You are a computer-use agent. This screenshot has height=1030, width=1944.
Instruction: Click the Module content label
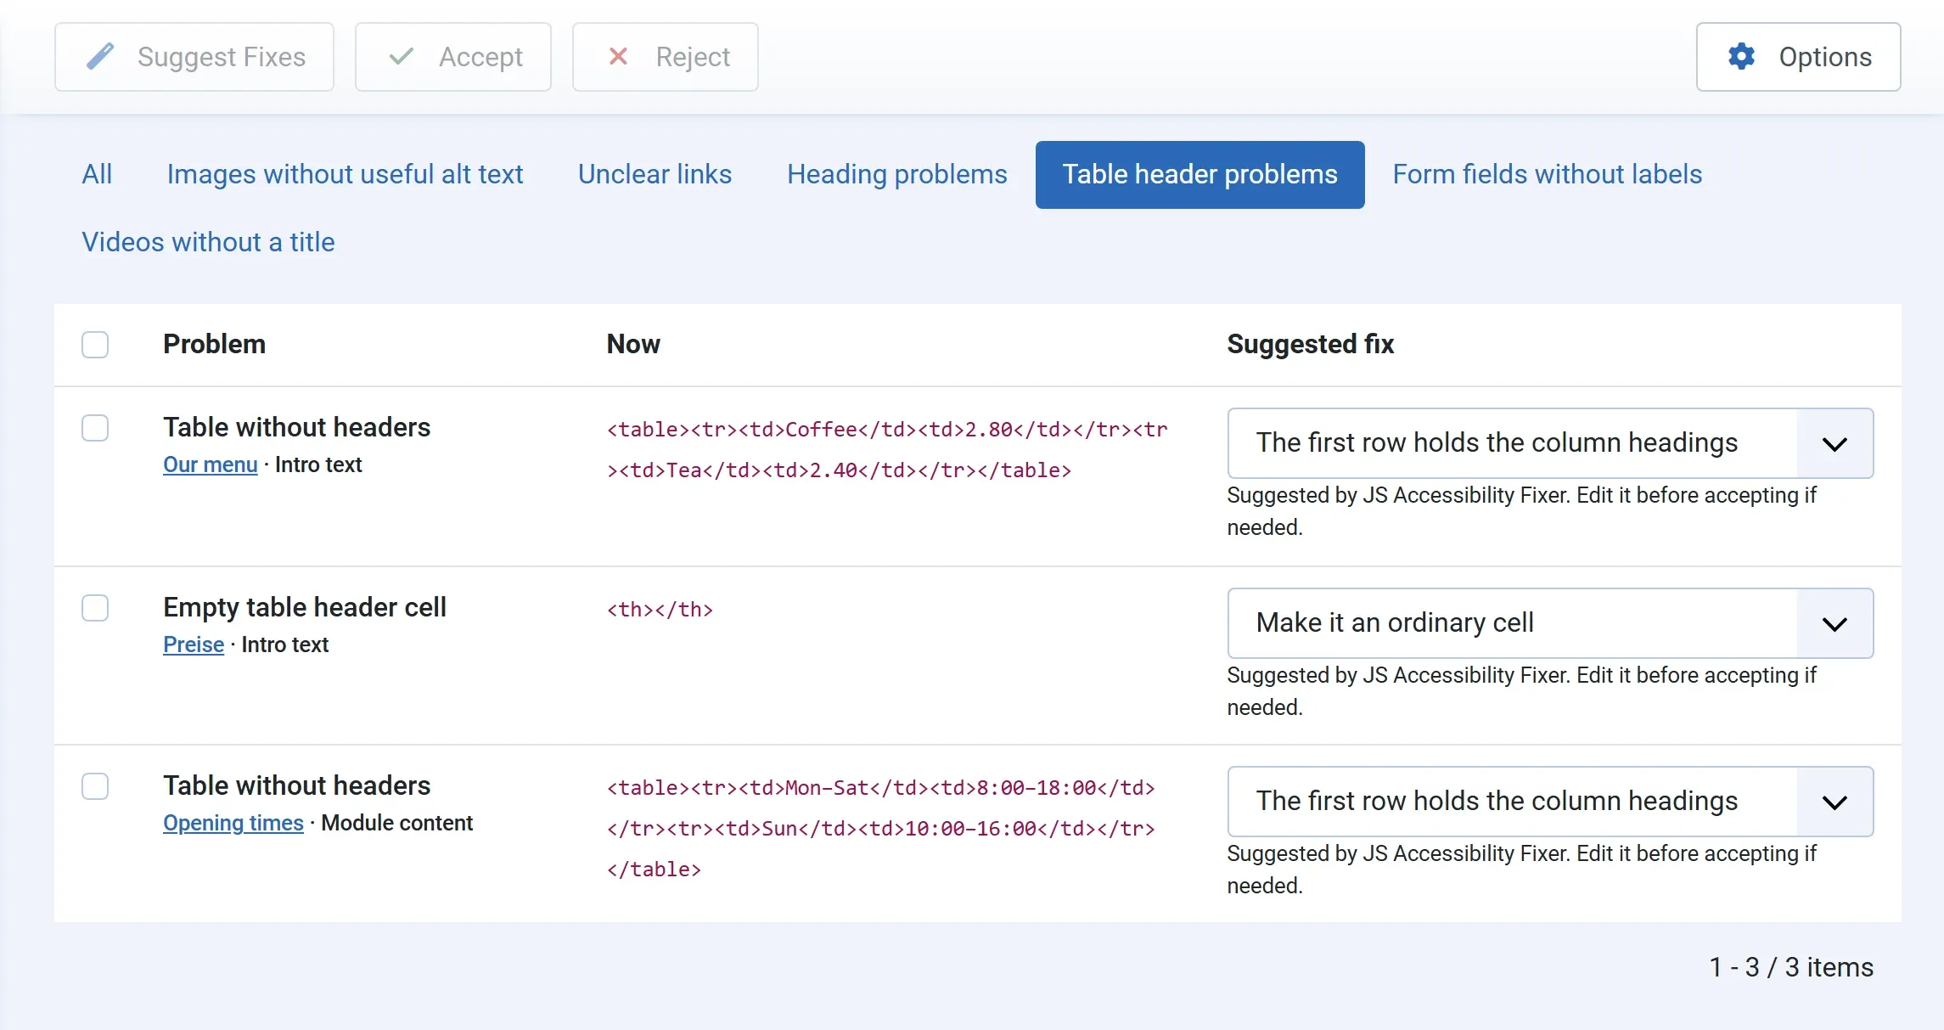tap(396, 823)
